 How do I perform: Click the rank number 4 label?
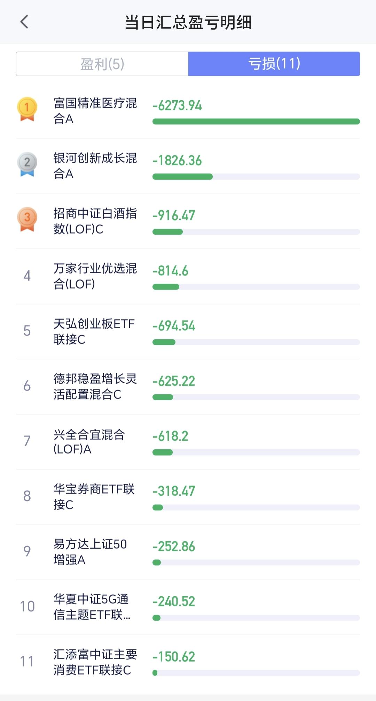(27, 276)
